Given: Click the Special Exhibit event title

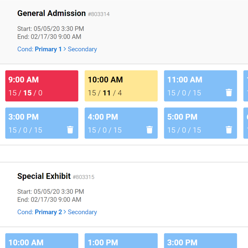Looking at the screenshot, I should click(44, 176).
